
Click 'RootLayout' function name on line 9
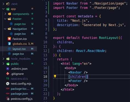[109, 38]
